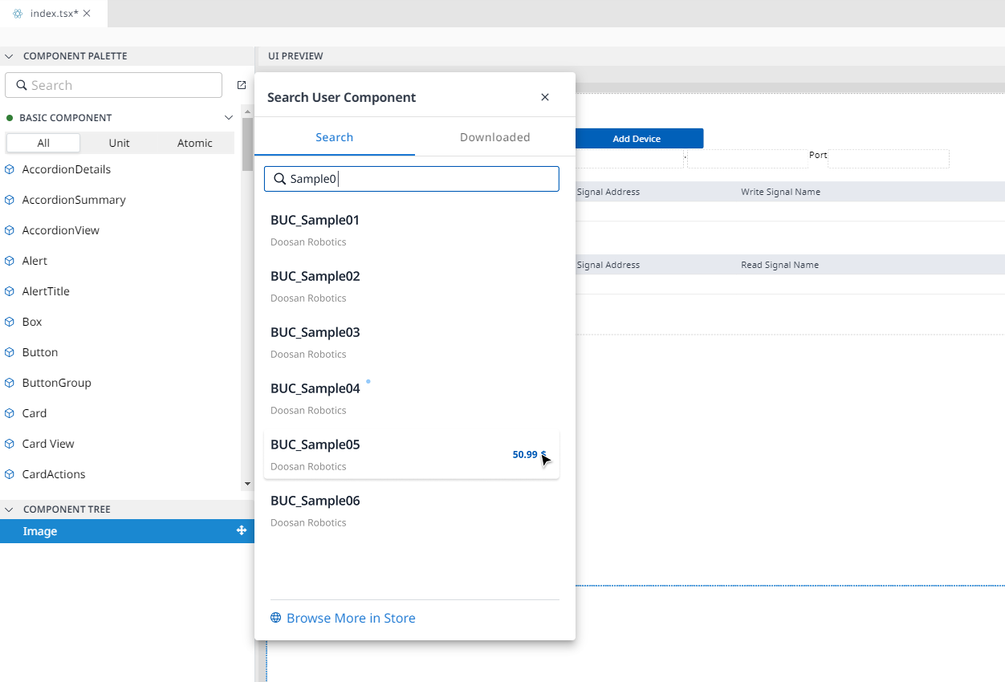
Task: Open the BUC_Sample05 result
Action: click(x=412, y=454)
